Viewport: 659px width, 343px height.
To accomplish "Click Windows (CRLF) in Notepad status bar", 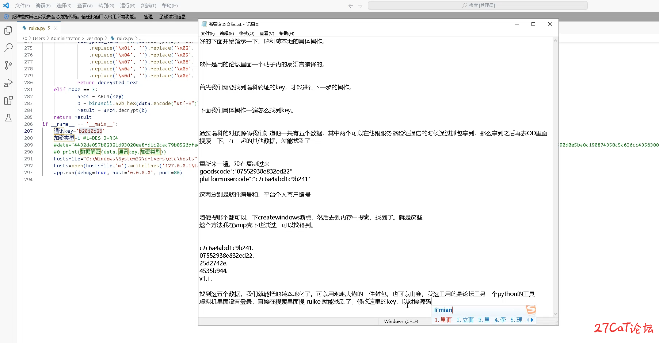I will tap(401, 321).
